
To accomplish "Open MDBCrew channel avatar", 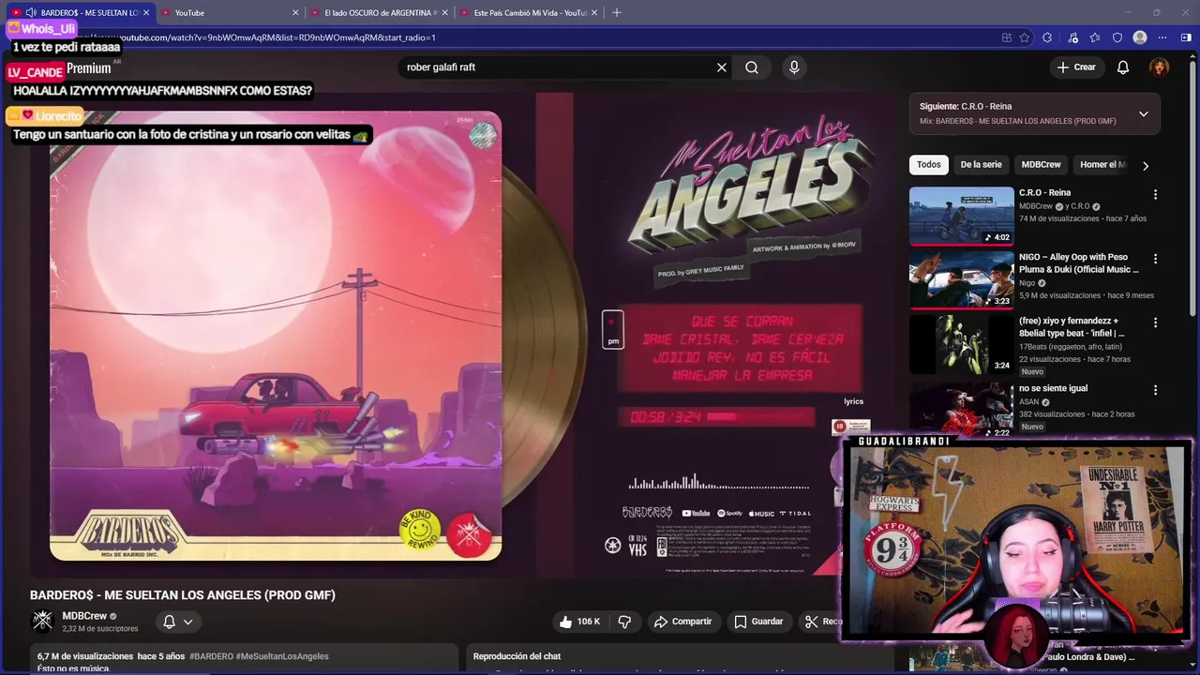I will [42, 621].
